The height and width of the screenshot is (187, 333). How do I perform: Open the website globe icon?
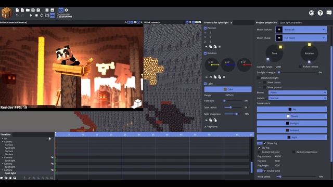tap(311, 12)
